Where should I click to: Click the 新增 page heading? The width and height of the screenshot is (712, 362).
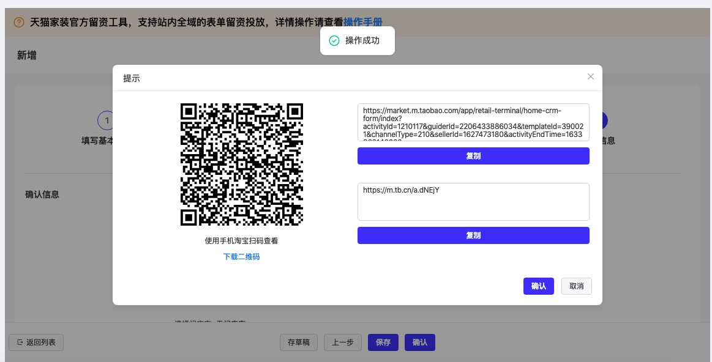(x=27, y=56)
